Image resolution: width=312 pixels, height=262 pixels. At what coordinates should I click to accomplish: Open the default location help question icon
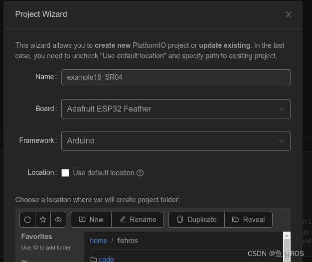(140, 173)
